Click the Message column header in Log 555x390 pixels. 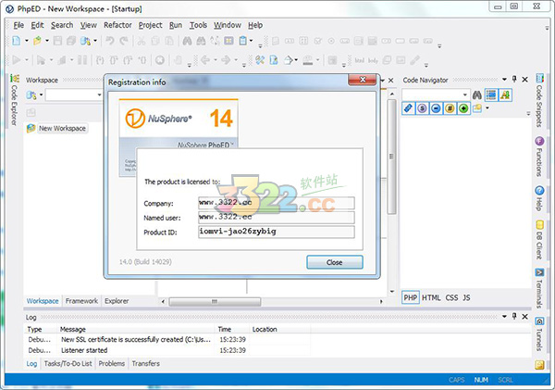tap(136, 330)
